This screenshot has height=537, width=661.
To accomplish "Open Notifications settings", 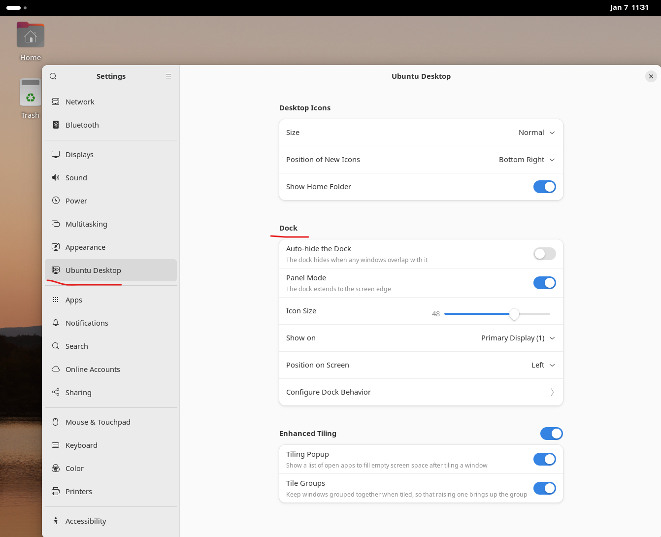I will coord(111,323).
